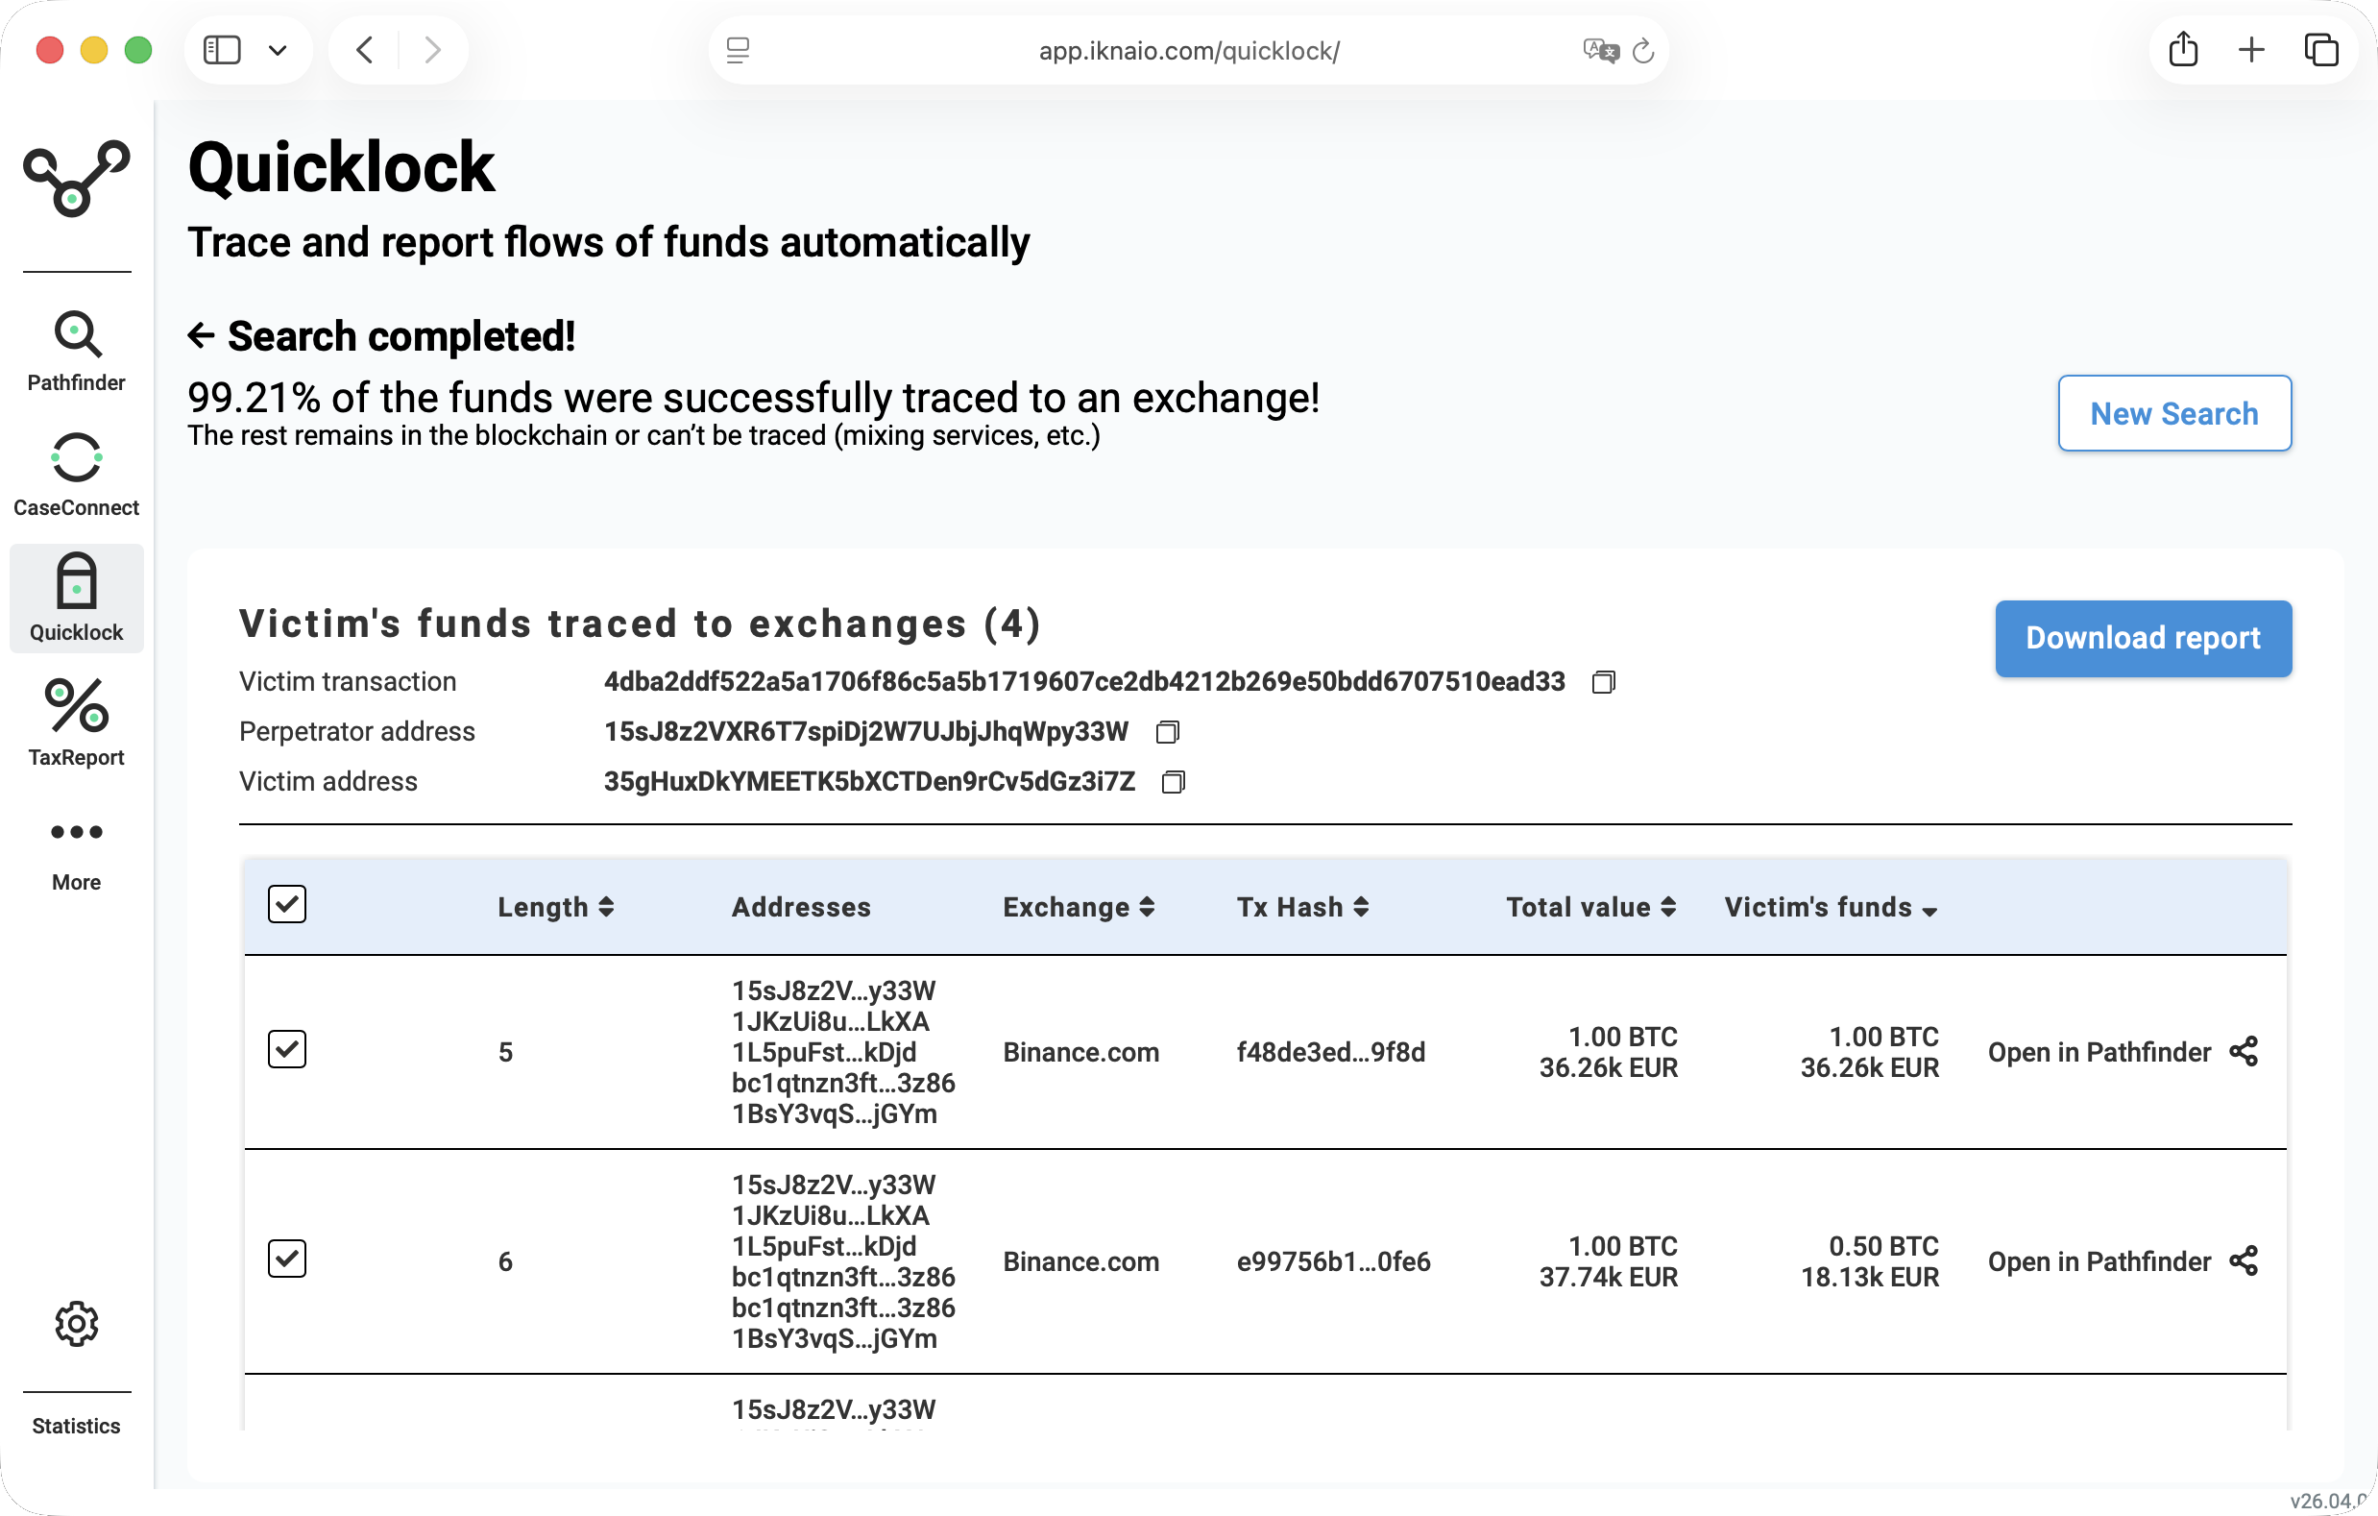Copy the victim transaction hash
The height and width of the screenshot is (1516, 2378).
click(1604, 682)
